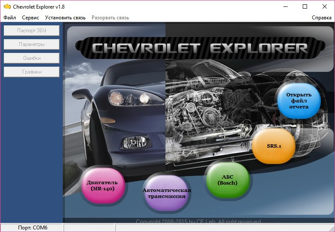The width and height of the screenshot is (335, 232).
Task: Select the pink Двигатель (MR-140) bubble
Action: click(103, 186)
